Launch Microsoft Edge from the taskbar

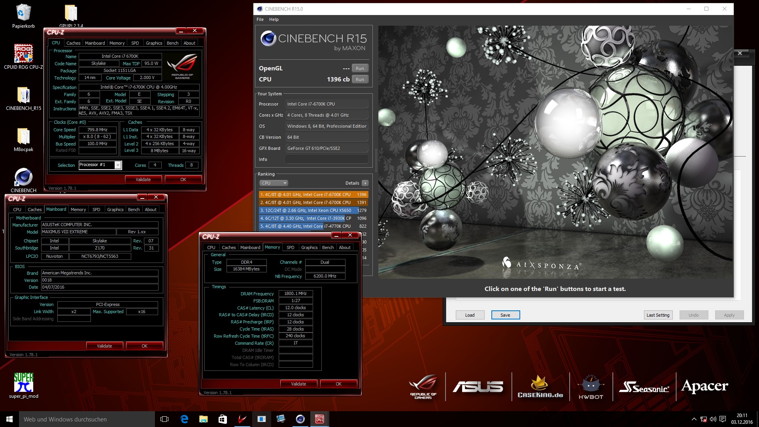coord(184,419)
